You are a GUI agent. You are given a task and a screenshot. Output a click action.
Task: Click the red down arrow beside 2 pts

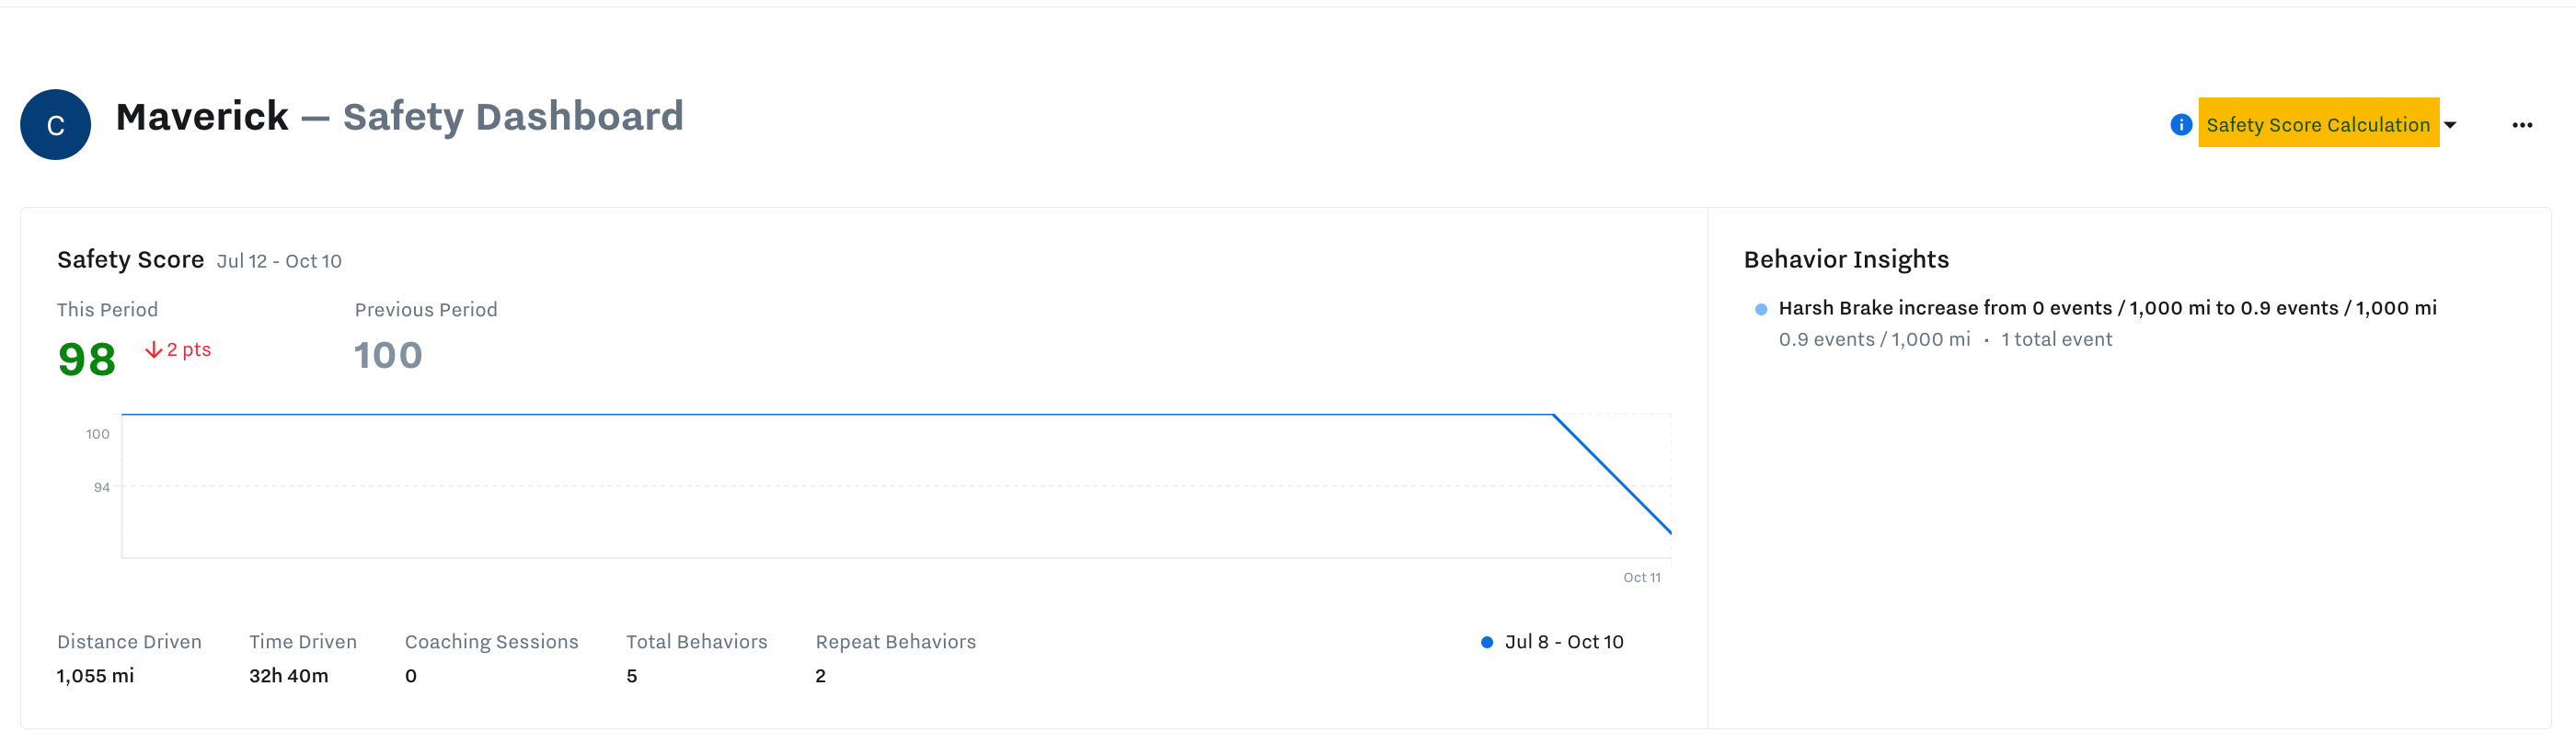154,350
